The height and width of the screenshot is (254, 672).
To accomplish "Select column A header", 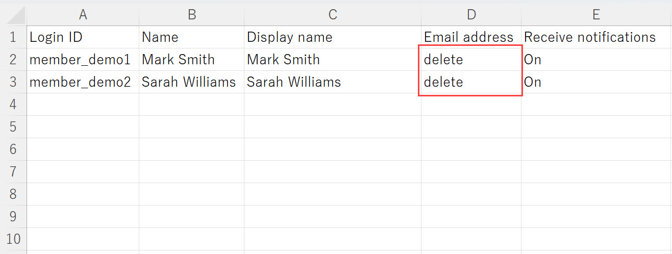I will pos(83,15).
